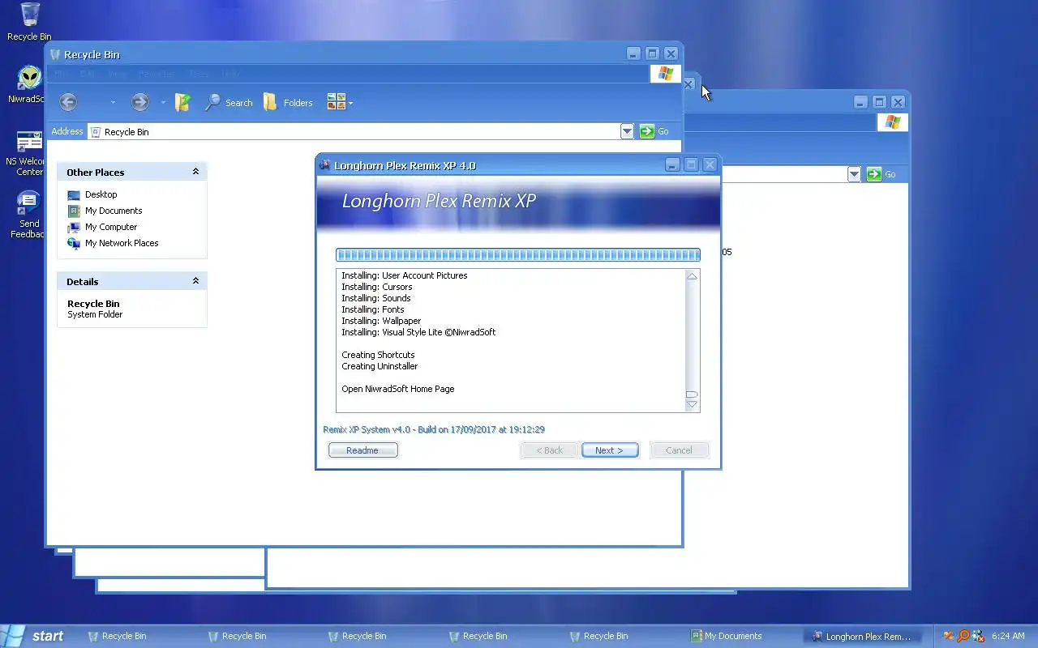Click the Remix XP System v4.0 build text
This screenshot has height=648, width=1038.
(x=434, y=429)
